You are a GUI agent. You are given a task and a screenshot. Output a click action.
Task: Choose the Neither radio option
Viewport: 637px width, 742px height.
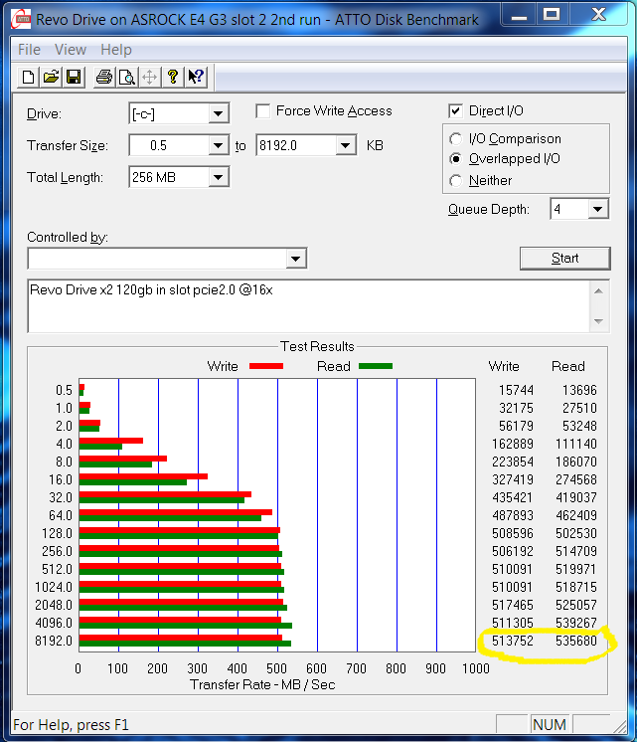pyautogui.click(x=456, y=181)
